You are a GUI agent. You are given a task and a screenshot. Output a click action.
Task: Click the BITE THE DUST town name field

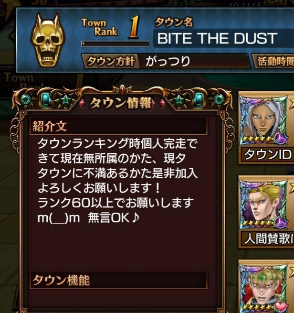click(223, 38)
